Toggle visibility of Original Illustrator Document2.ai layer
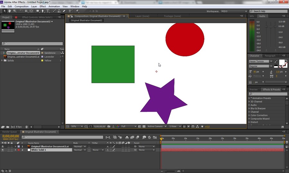Viewport: 289px width, 173px height. point(3,146)
